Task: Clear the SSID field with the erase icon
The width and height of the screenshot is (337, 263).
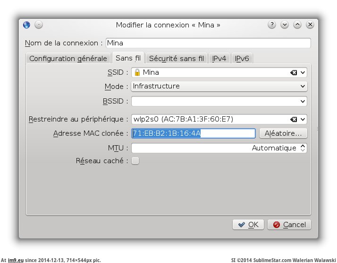Action: tap(294, 72)
